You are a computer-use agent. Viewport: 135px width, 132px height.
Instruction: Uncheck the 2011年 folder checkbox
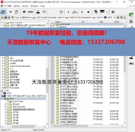pyautogui.click(x=8, y=112)
